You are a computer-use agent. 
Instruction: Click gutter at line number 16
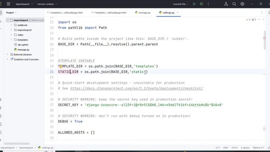coord(51,44)
